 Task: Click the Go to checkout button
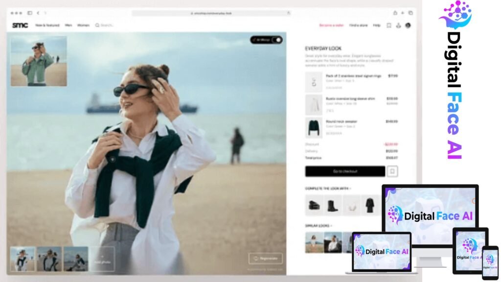tap(345, 171)
